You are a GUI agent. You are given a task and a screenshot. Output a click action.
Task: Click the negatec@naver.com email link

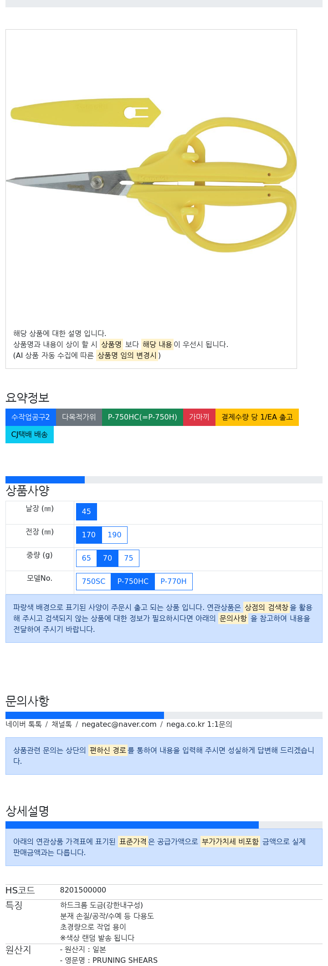(x=119, y=724)
